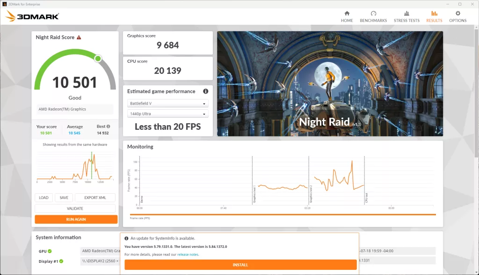Viewport: 479px width, 275px height.
Task: Click the vertical scrollbar thumb
Action: pos(476,93)
